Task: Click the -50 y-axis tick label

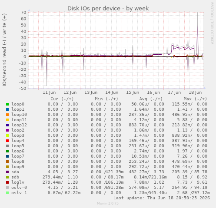Action: (x=23, y=88)
